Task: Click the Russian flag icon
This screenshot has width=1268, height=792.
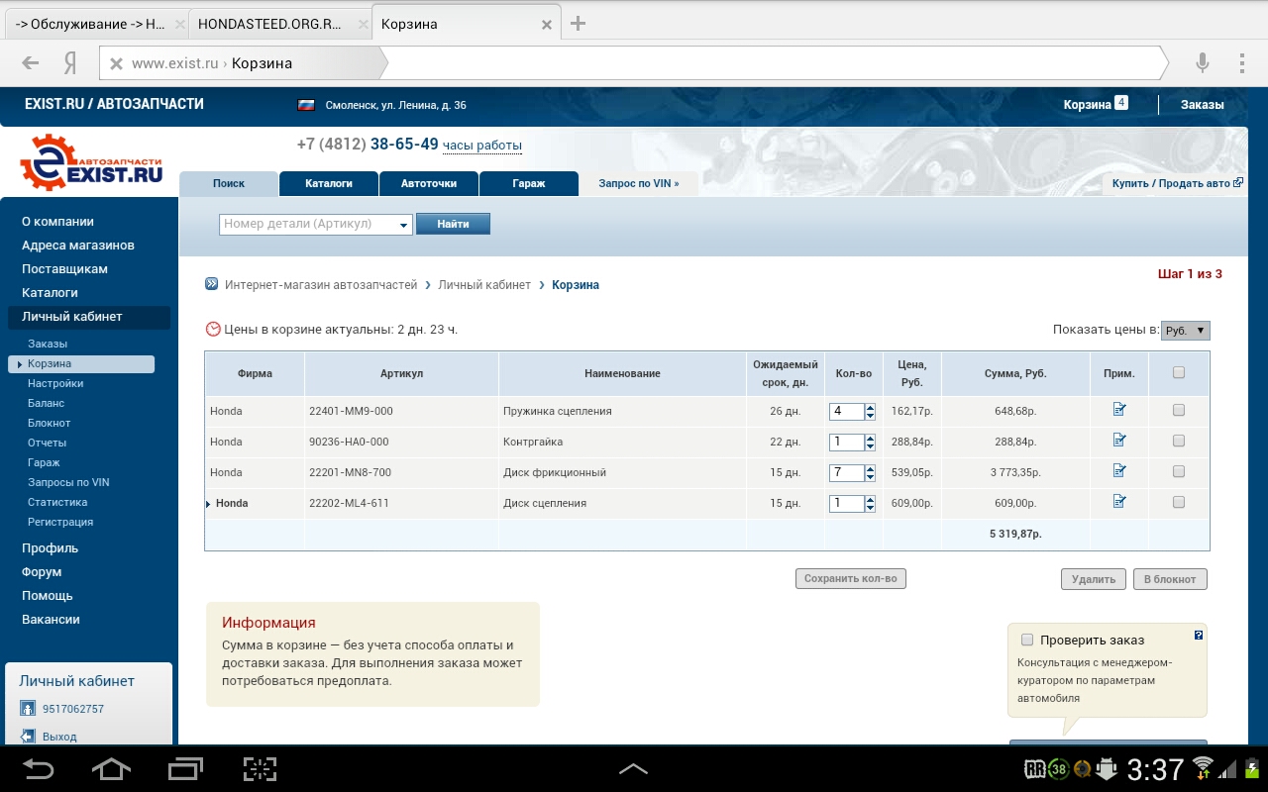Action: pos(306,105)
